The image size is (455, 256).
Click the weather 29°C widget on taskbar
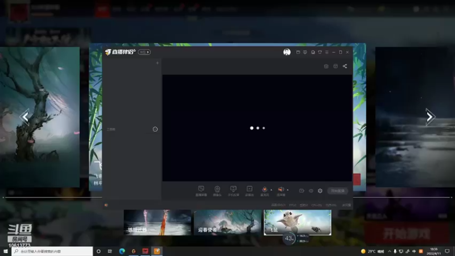(373, 251)
